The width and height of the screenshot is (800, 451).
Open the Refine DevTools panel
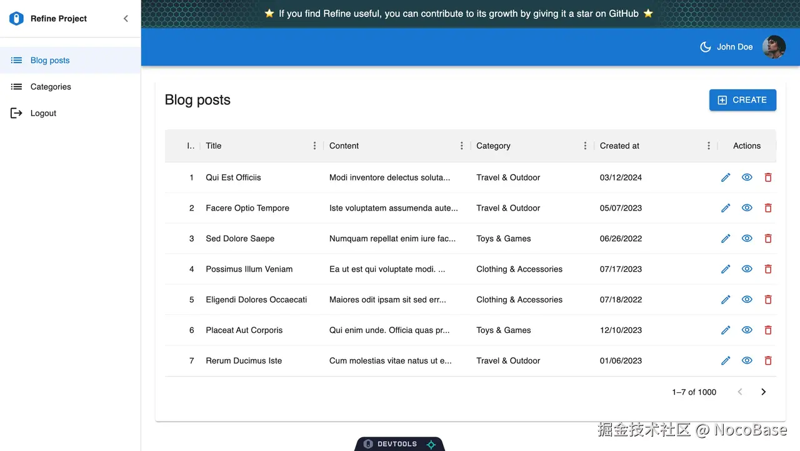(x=399, y=444)
